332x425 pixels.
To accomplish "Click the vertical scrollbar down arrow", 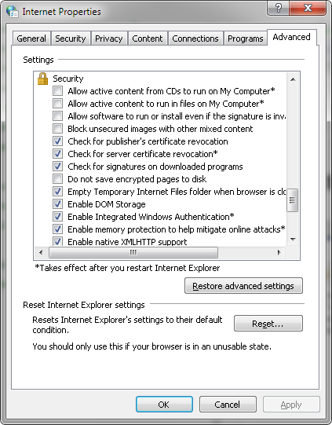I will (293, 240).
